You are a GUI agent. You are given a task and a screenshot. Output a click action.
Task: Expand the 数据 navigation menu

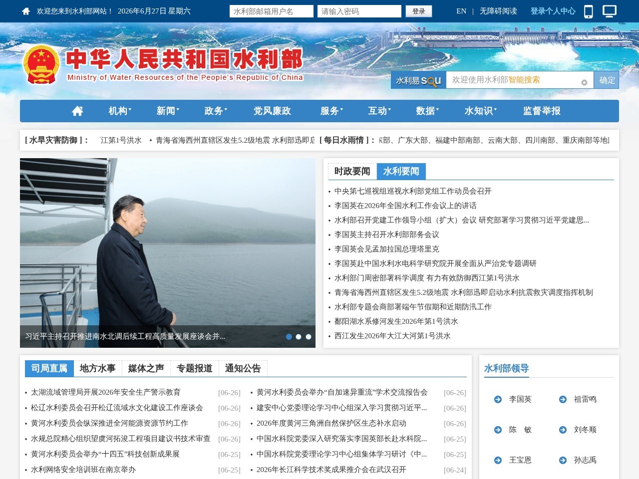pyautogui.click(x=427, y=111)
